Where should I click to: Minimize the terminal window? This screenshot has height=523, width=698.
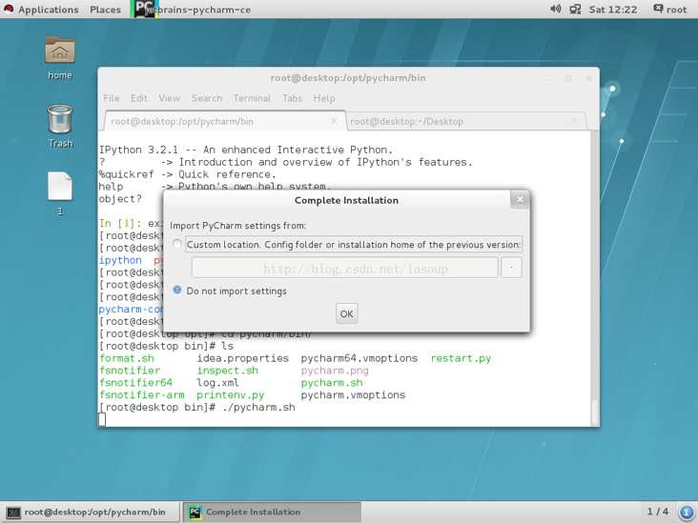tap(548, 79)
